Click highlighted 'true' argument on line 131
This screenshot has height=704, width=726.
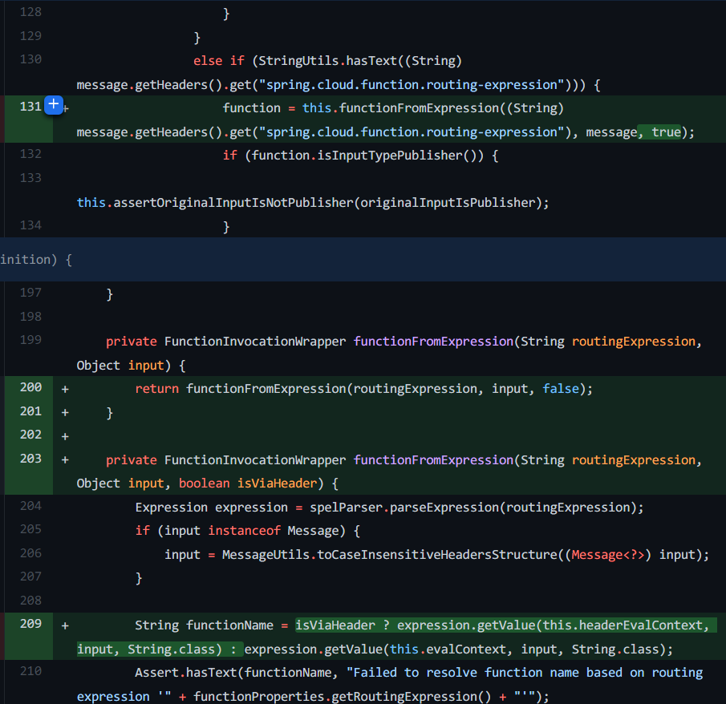click(666, 132)
